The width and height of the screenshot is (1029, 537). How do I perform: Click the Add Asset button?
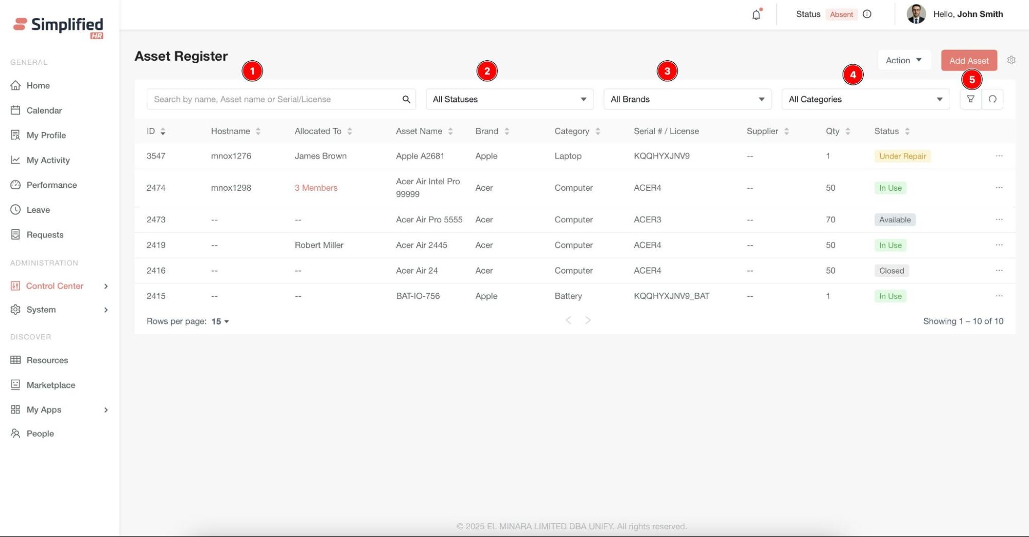(968, 61)
